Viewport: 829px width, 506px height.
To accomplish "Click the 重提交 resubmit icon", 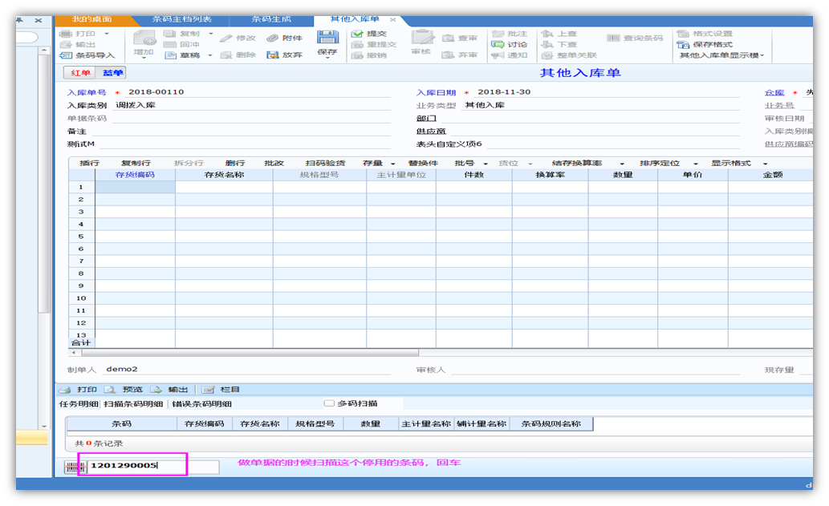I will point(357,45).
